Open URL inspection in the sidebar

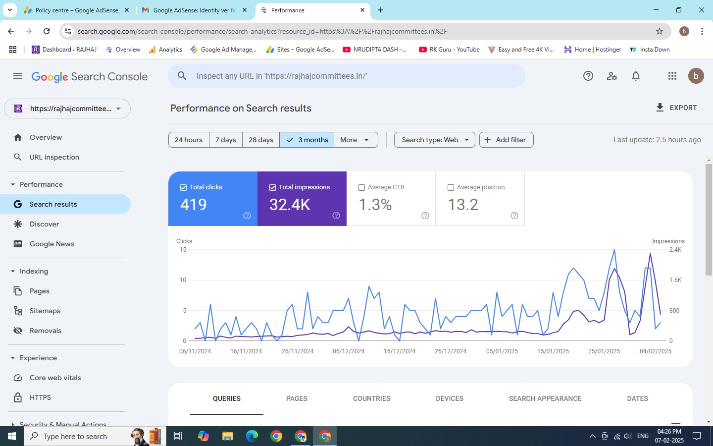tap(65, 157)
